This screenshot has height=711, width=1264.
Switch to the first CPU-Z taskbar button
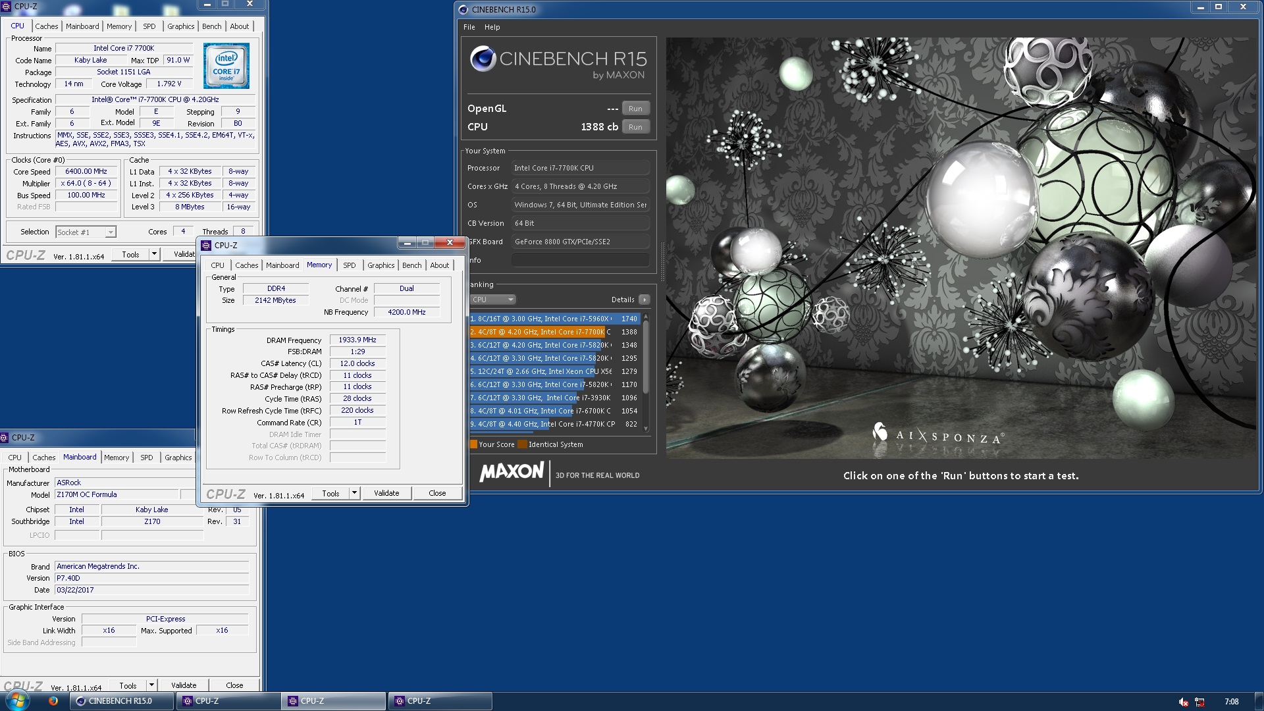click(228, 701)
